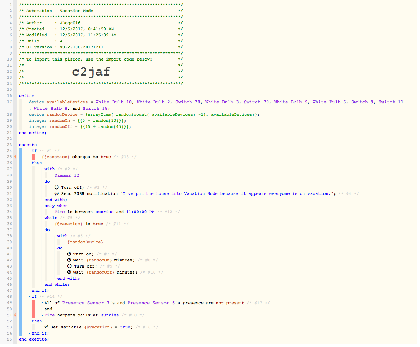
Task: Click the availableDevices variable name on line 17
Action: click(67, 102)
